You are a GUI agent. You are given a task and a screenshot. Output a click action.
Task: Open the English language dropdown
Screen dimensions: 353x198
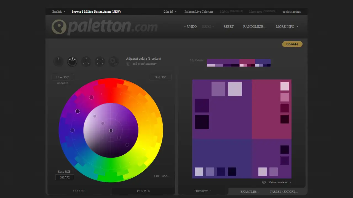tap(58, 12)
